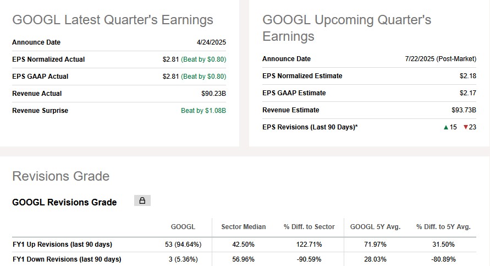Image resolution: width=490 pixels, height=266 pixels.
Task: Click the Revenue Surprise Beat by $1.08B value
Action: click(x=203, y=111)
